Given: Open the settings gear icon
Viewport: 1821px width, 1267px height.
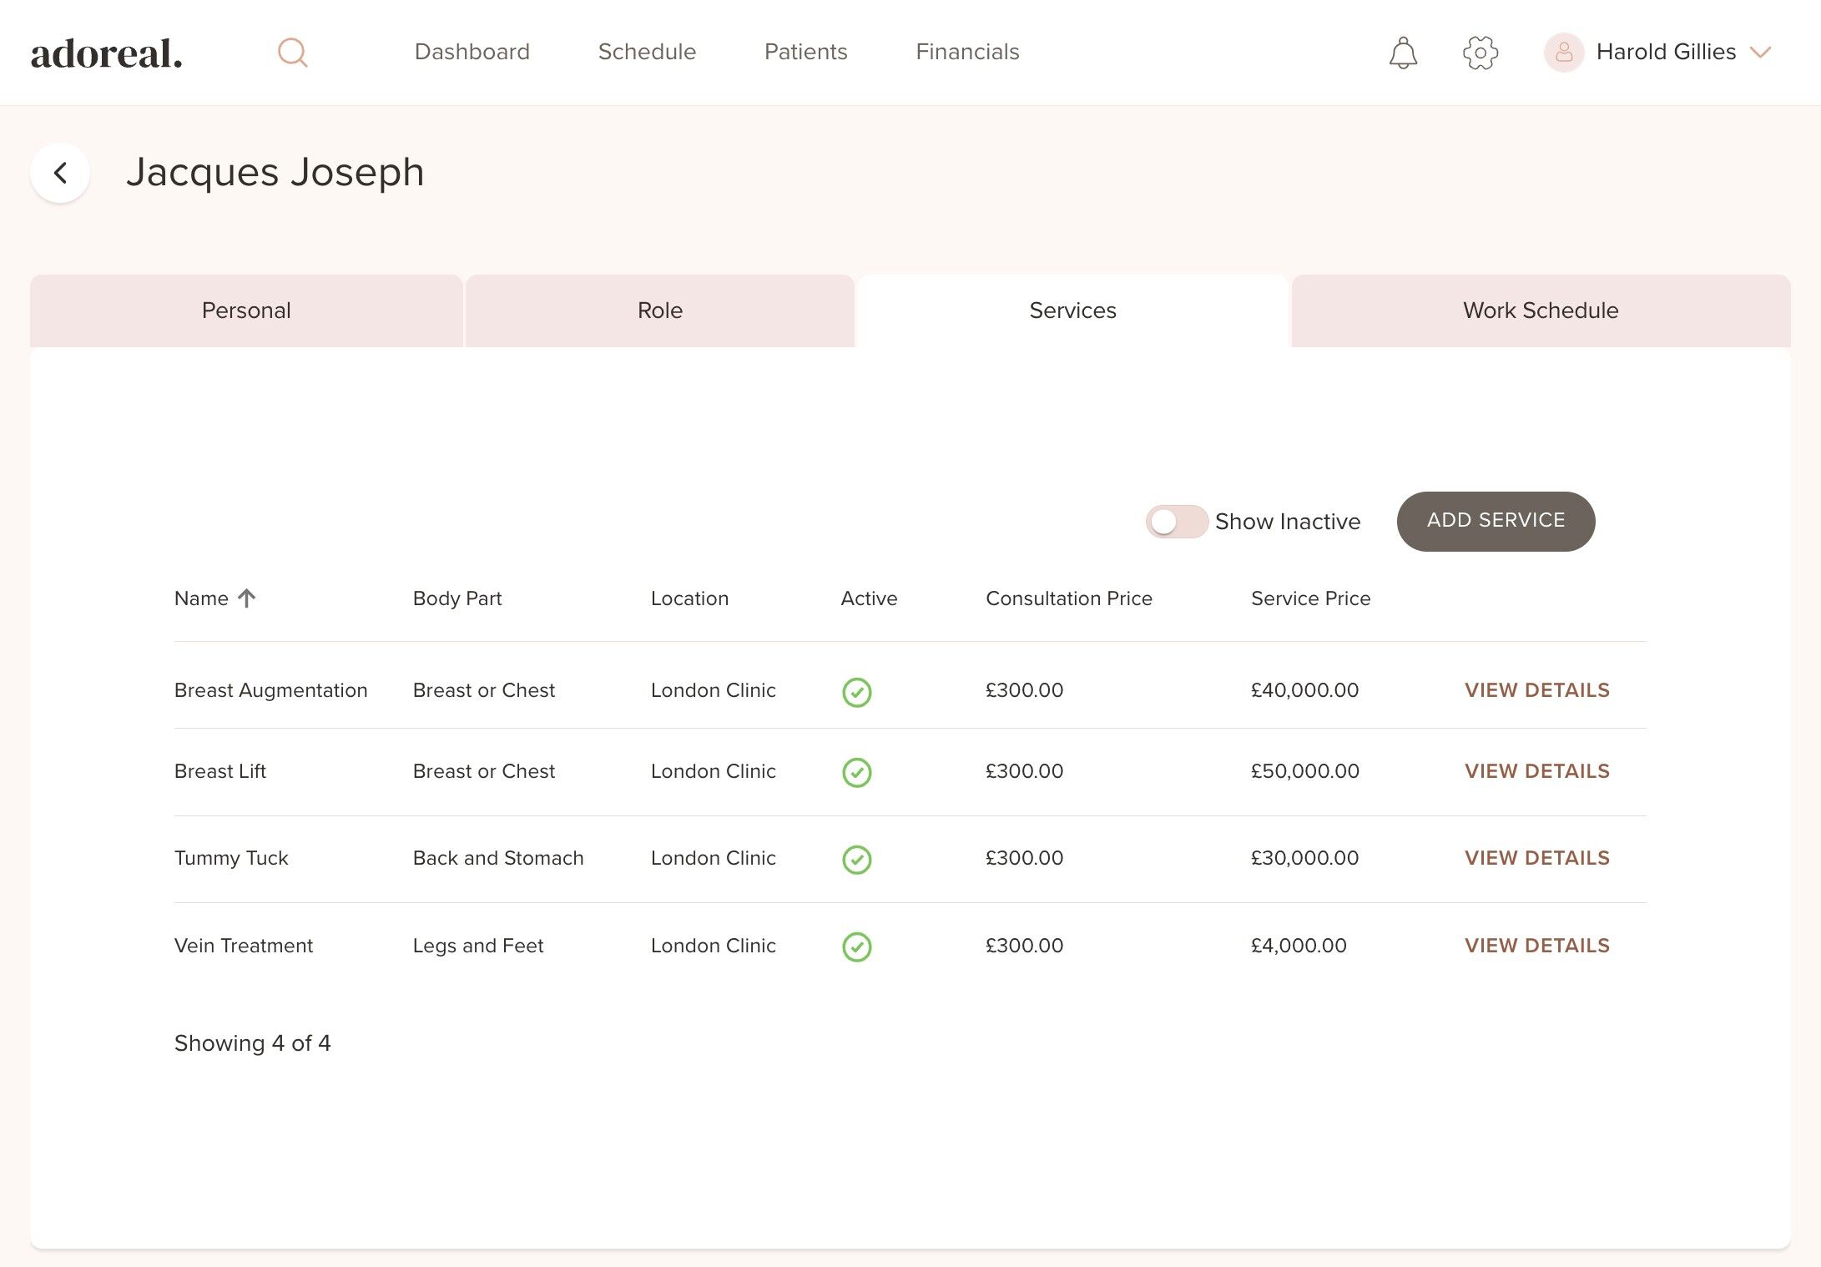Looking at the screenshot, I should pyautogui.click(x=1481, y=53).
